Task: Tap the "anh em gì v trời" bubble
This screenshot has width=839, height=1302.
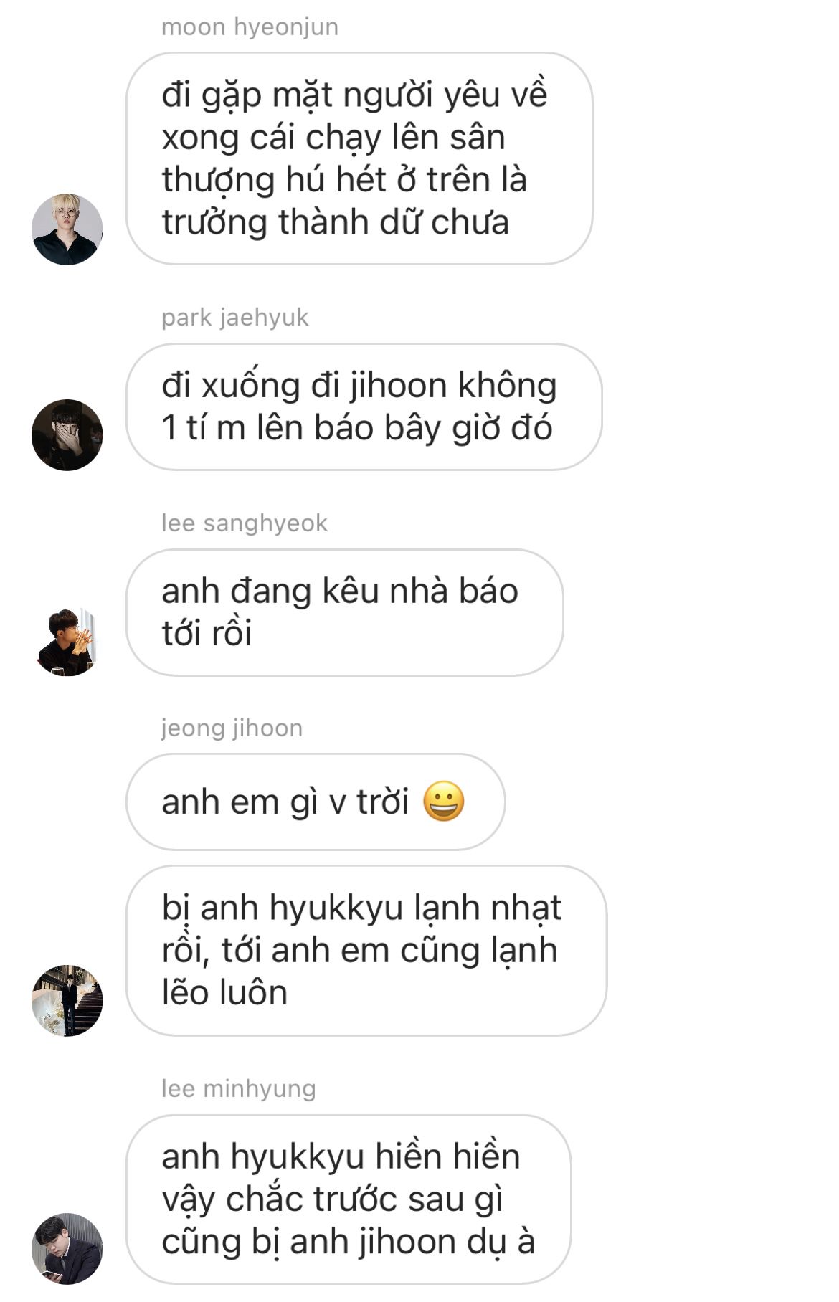Action: tap(316, 802)
